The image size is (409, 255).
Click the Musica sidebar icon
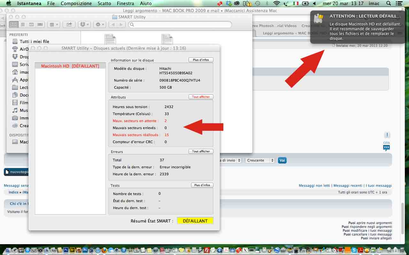click(15, 110)
